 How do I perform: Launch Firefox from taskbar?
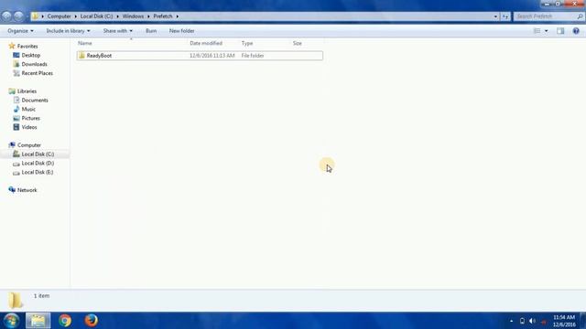(x=91, y=321)
